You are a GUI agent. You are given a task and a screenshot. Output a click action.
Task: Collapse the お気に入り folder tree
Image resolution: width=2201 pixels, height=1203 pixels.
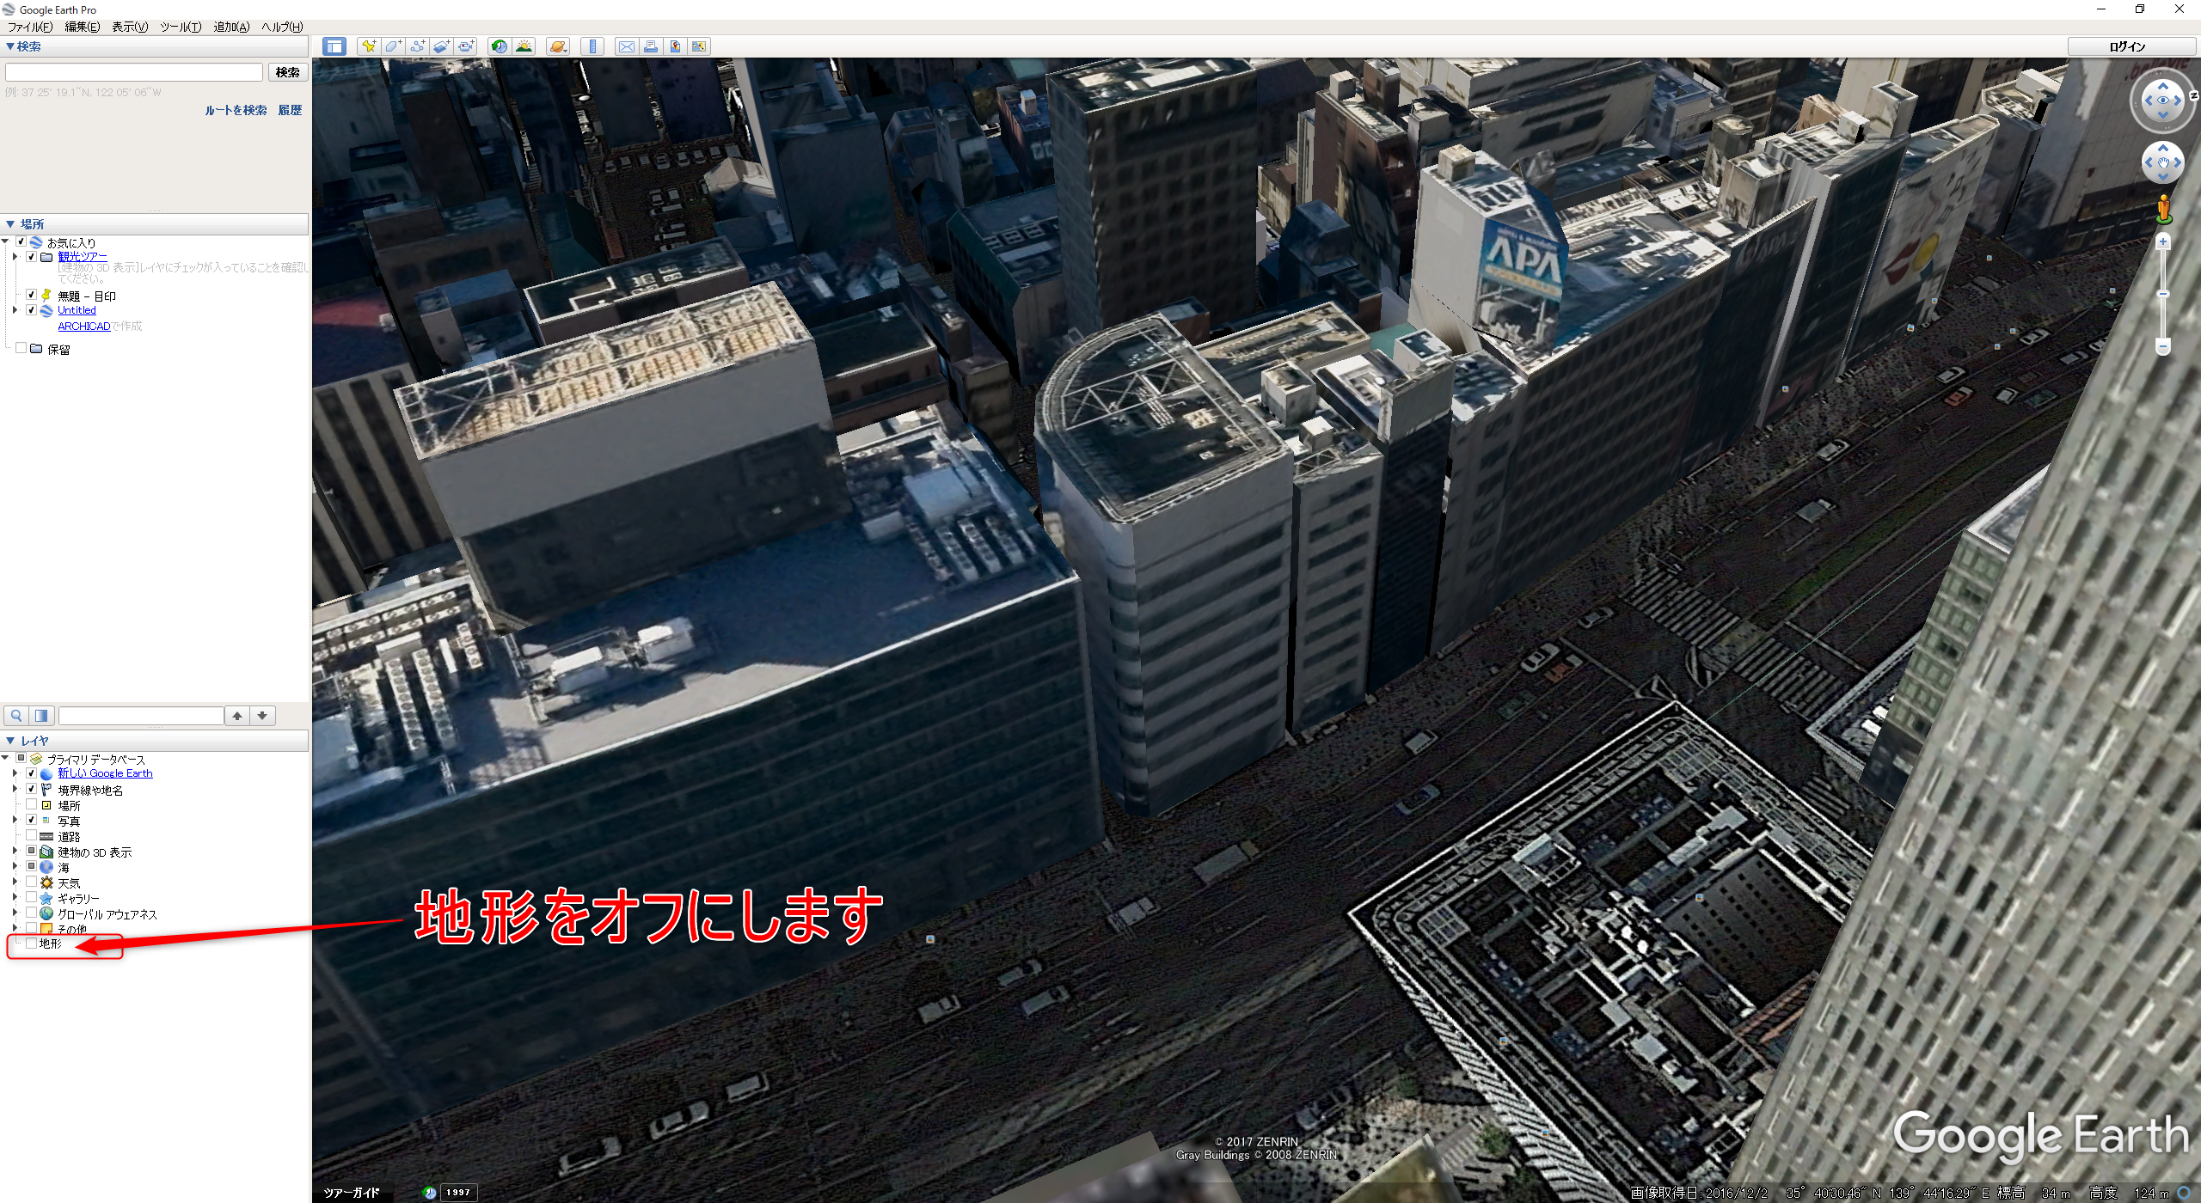pyautogui.click(x=5, y=241)
